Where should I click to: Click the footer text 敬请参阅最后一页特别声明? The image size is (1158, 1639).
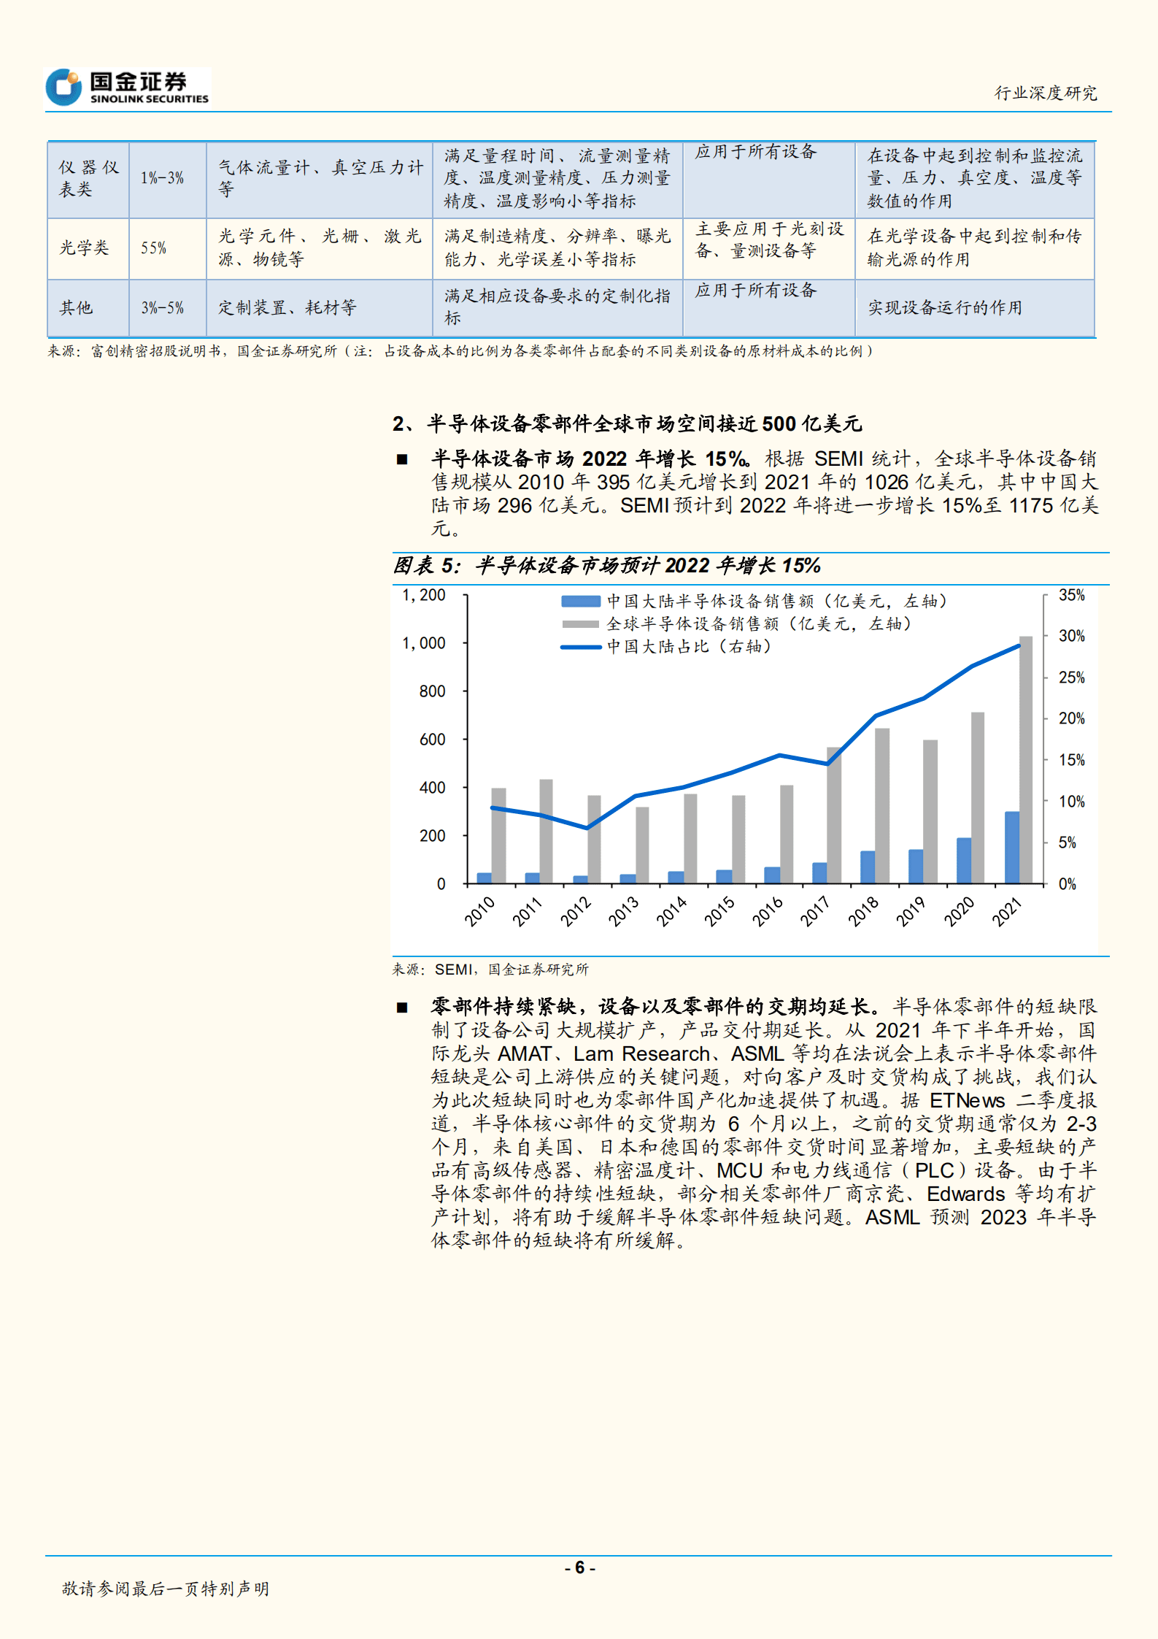coord(166,1589)
